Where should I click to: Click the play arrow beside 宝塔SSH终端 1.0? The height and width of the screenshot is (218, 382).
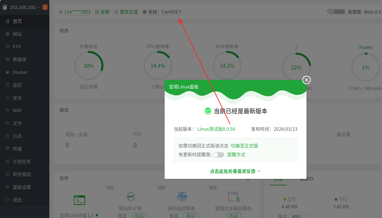[x=97, y=215]
